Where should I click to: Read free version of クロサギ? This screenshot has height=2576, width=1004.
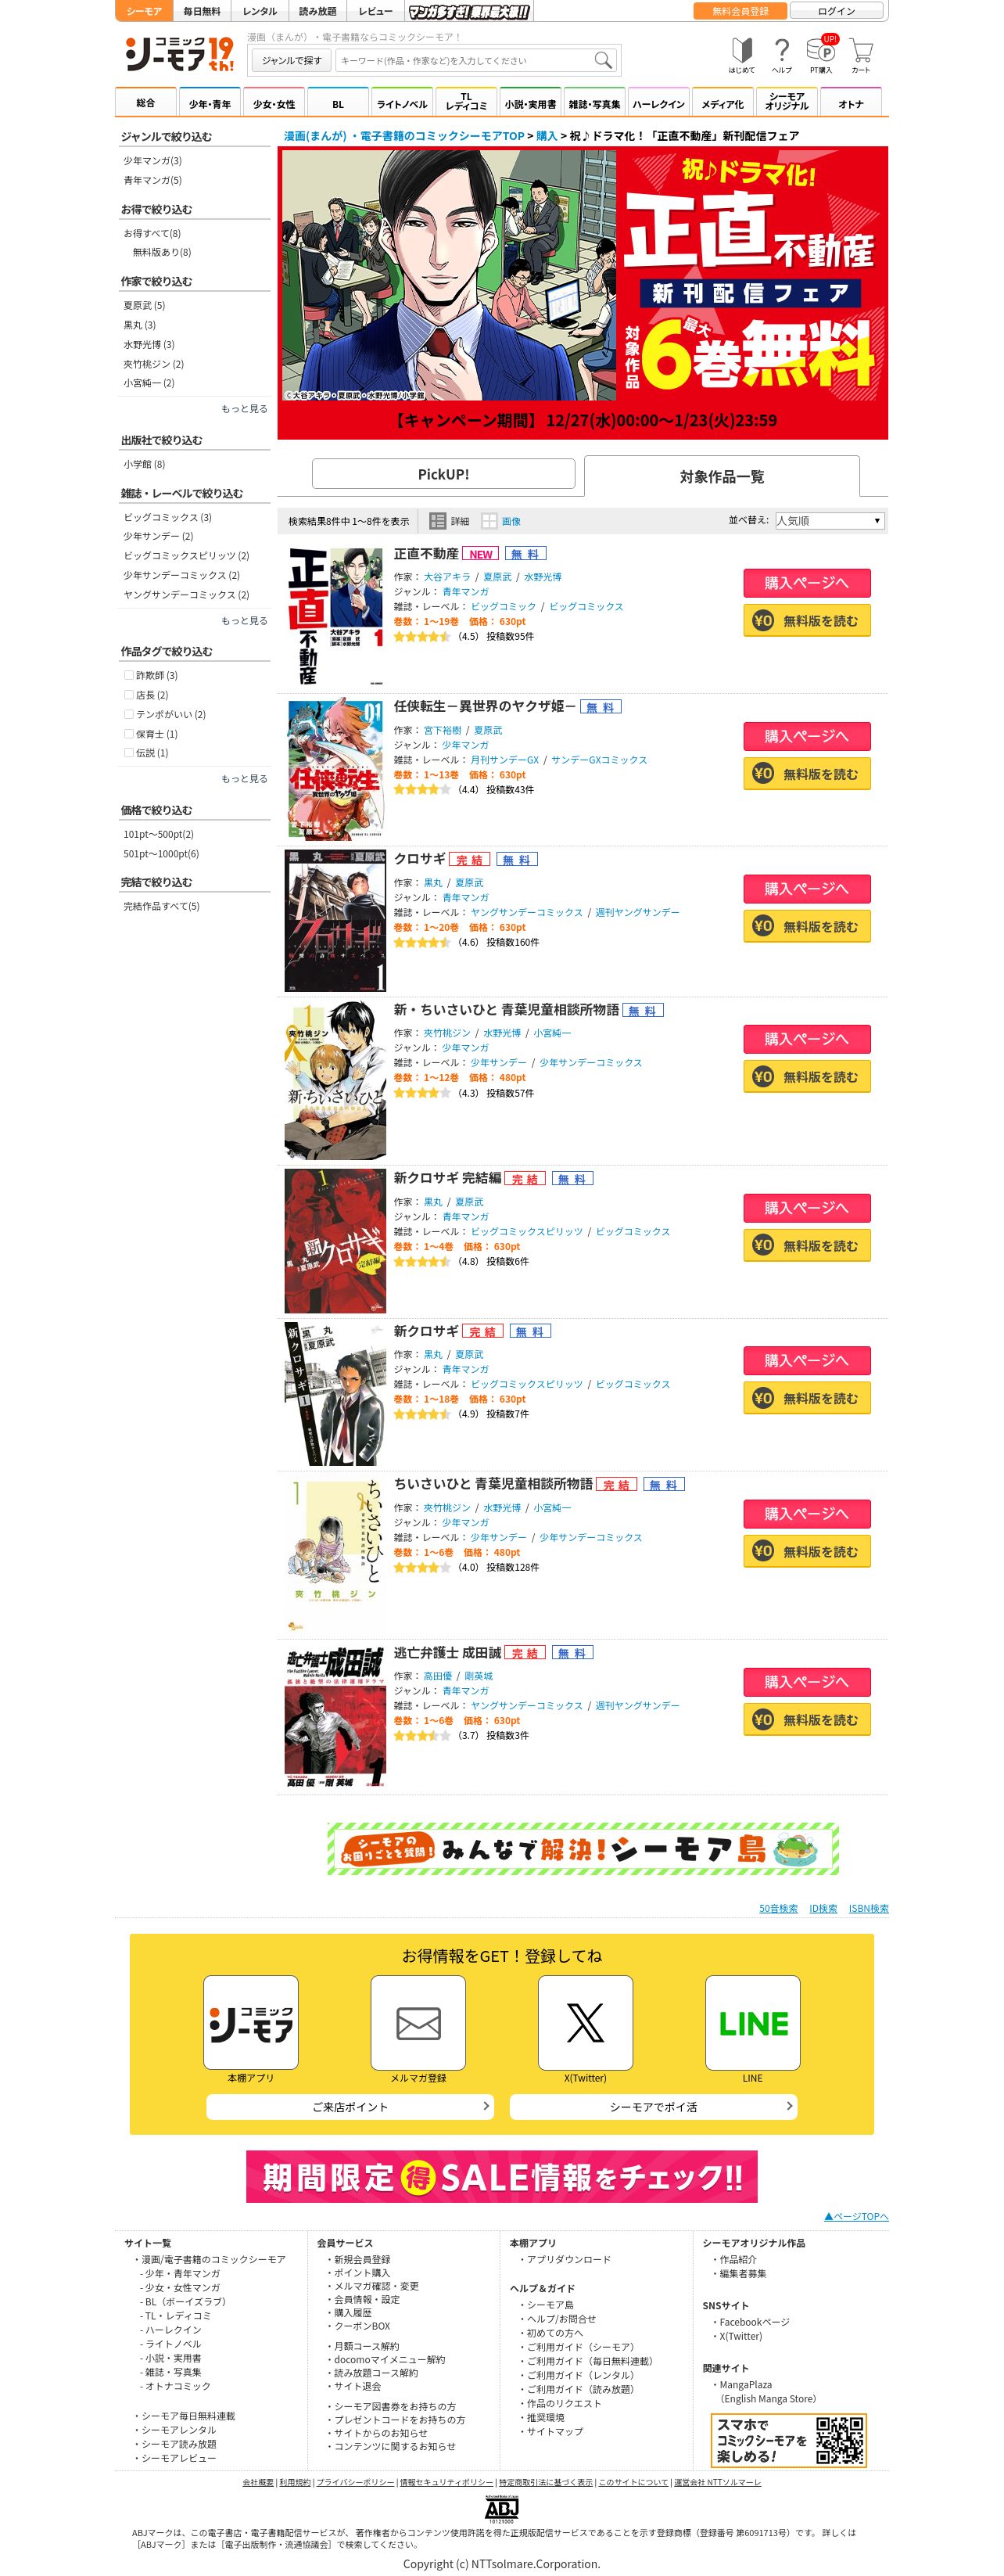(x=806, y=926)
